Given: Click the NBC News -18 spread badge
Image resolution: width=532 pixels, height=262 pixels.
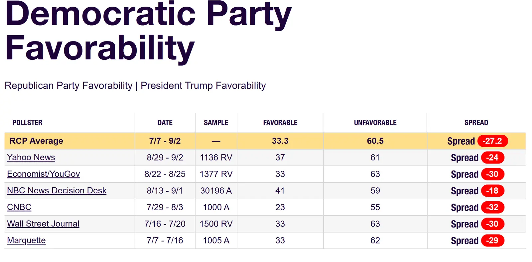Looking at the screenshot, I should [x=492, y=191].
